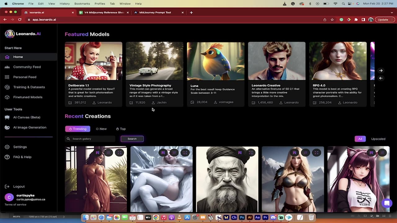Click Spotlight search in the menu bar
The width and height of the screenshot is (397, 223).
(x=343, y=3)
